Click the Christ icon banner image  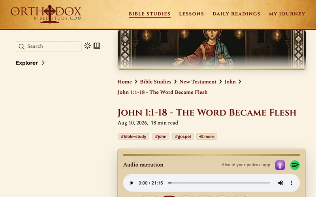point(212,50)
